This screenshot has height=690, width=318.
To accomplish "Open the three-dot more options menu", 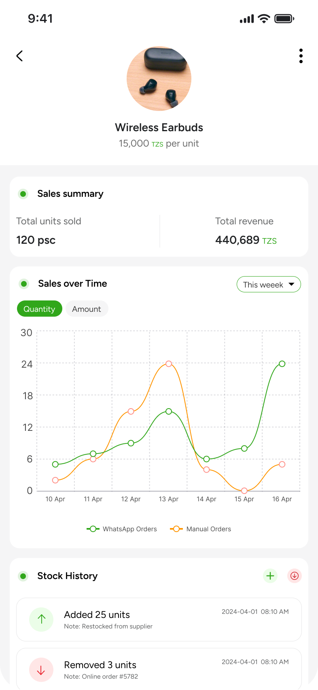I will pyautogui.click(x=301, y=56).
